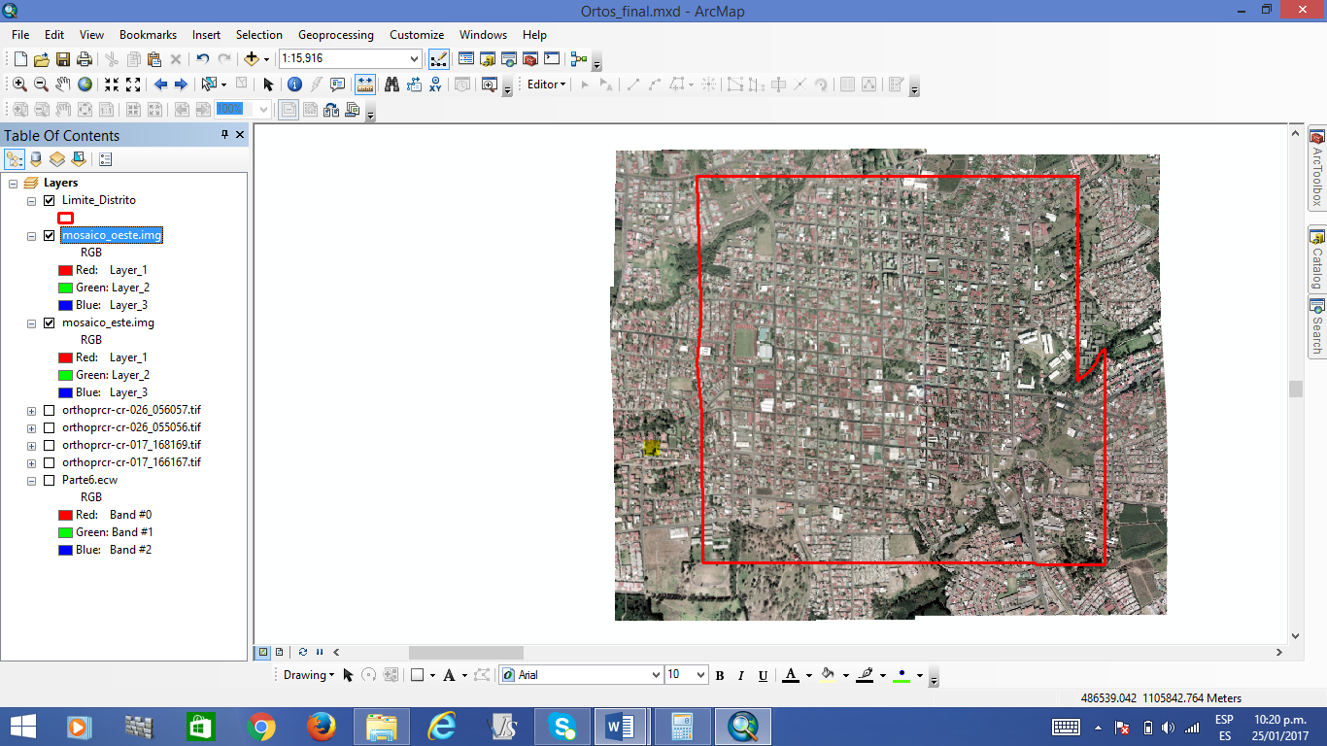Open Firefox from the taskbar
The height and width of the screenshot is (746, 1327).
tap(321, 726)
